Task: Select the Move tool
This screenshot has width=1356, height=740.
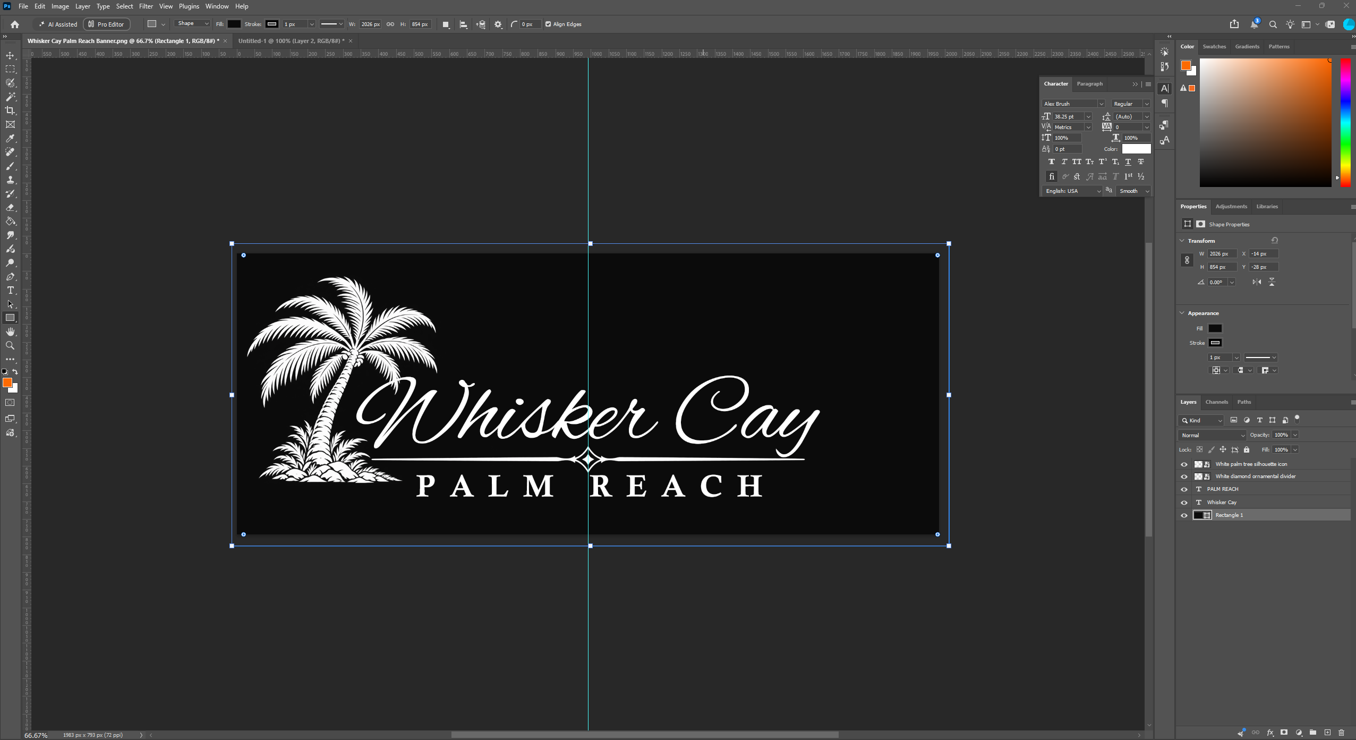Action: [x=10, y=55]
